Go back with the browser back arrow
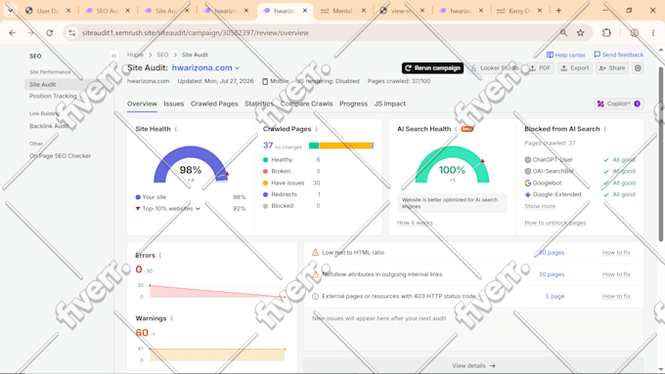The height and width of the screenshot is (374, 665). click(13, 32)
